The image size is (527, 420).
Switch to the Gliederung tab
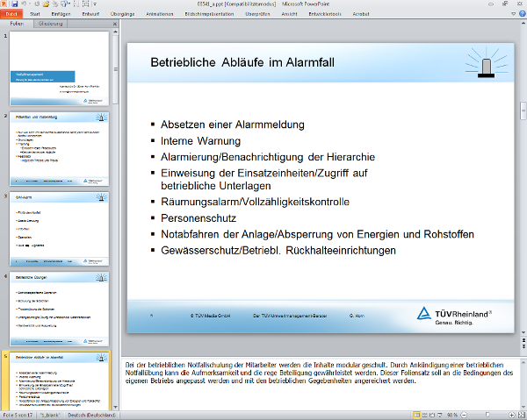(48, 24)
